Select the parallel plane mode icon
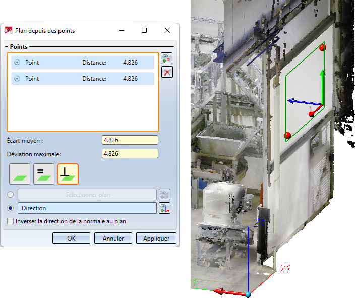The height and width of the screenshot is (298, 355). (44, 173)
